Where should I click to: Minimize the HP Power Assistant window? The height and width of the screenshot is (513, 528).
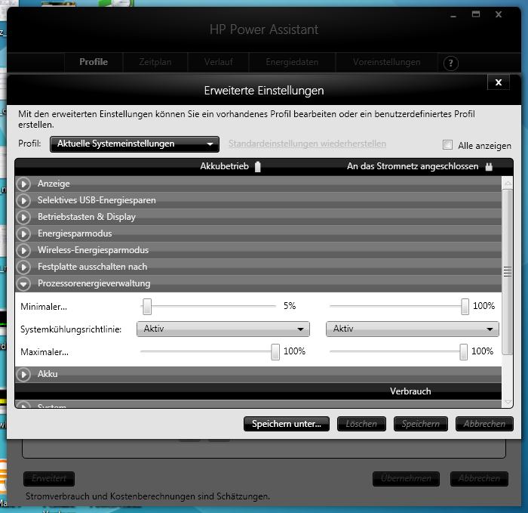coord(453,16)
